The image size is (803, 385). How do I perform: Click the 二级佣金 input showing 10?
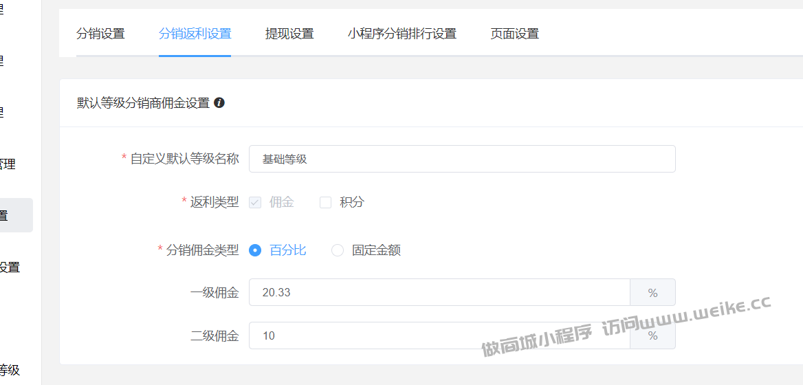coord(439,335)
